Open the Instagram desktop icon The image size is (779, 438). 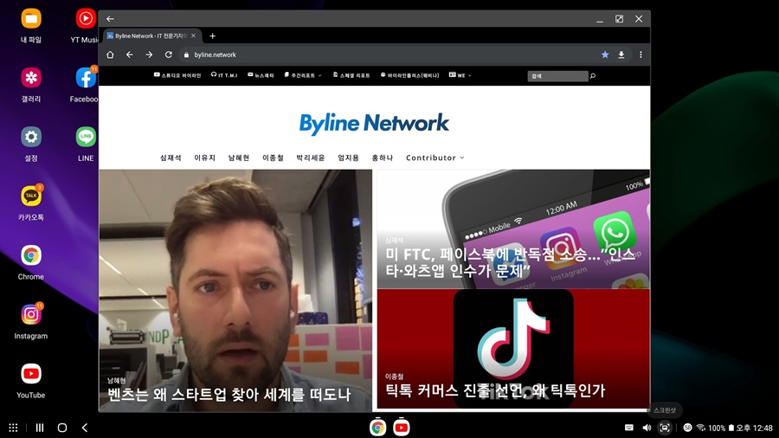point(31,314)
